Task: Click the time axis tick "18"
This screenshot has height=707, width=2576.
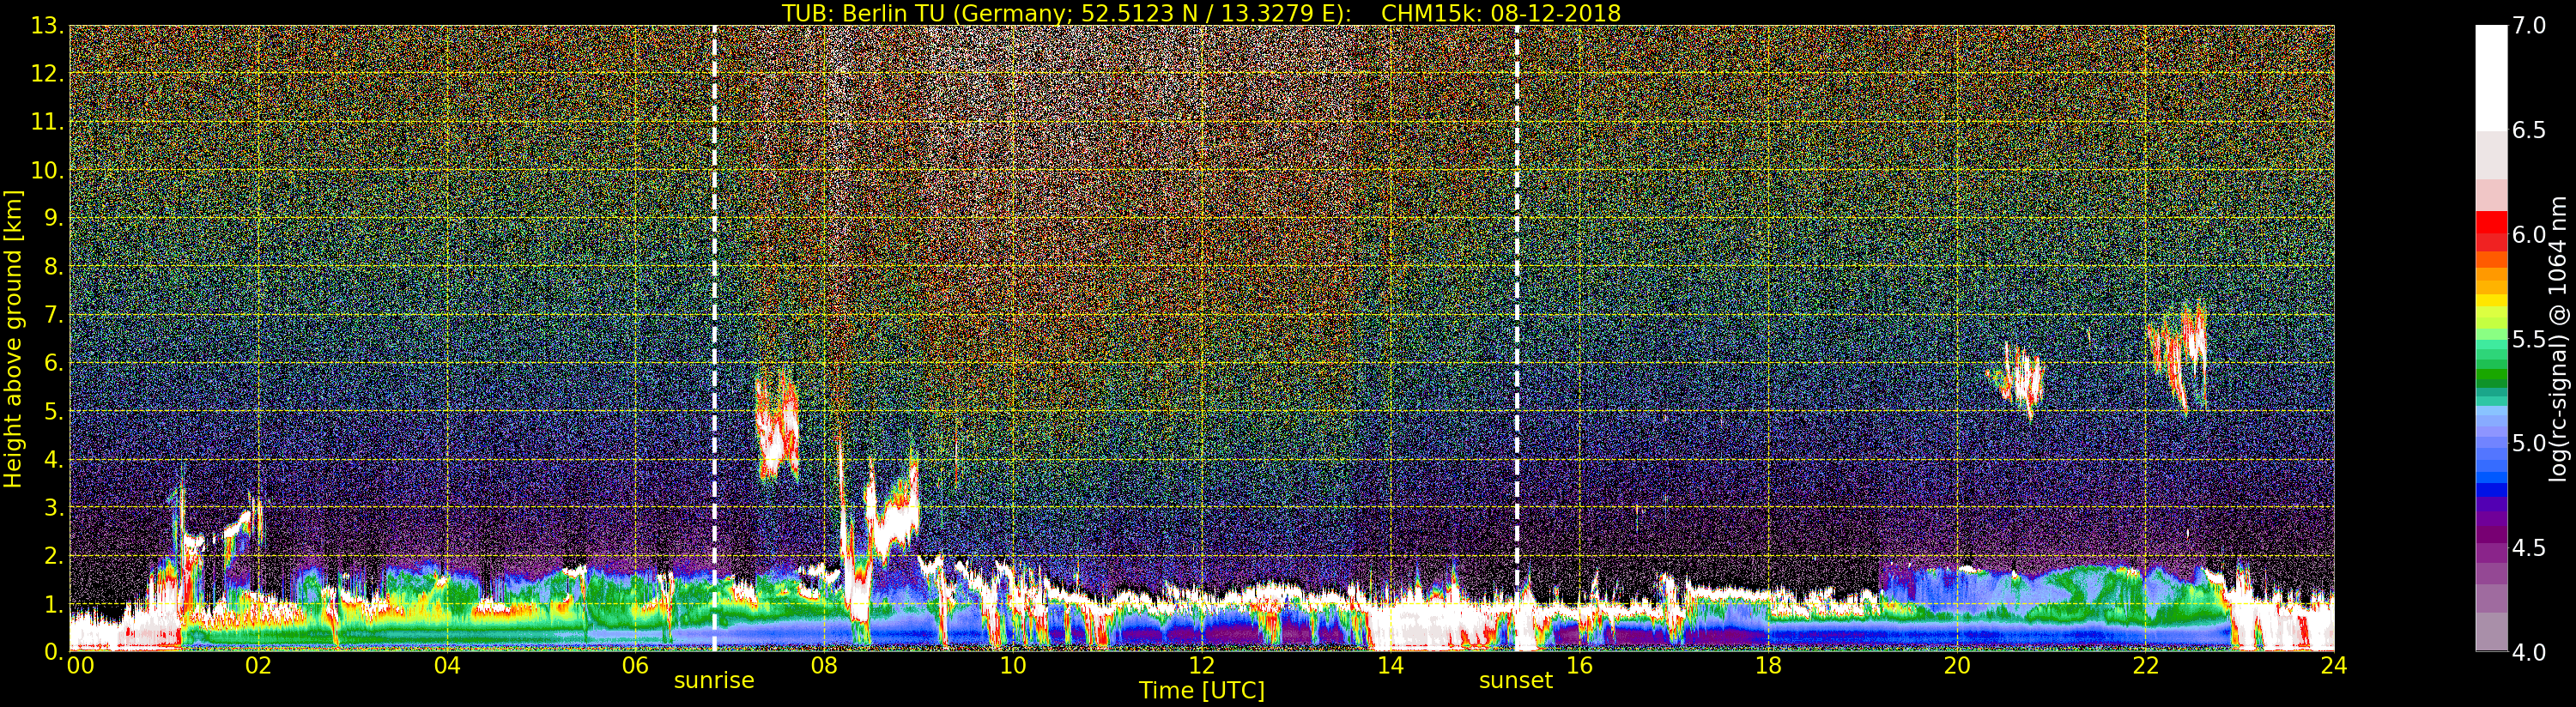Action: coord(1768,666)
